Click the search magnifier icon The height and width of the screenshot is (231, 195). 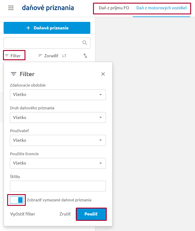coord(85,43)
